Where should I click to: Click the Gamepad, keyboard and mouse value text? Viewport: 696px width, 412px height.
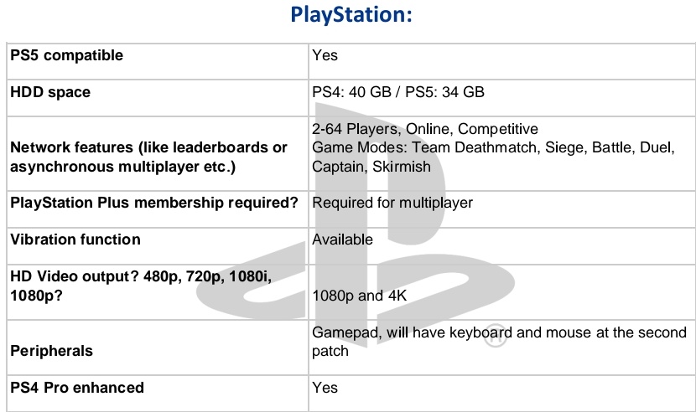point(499,342)
